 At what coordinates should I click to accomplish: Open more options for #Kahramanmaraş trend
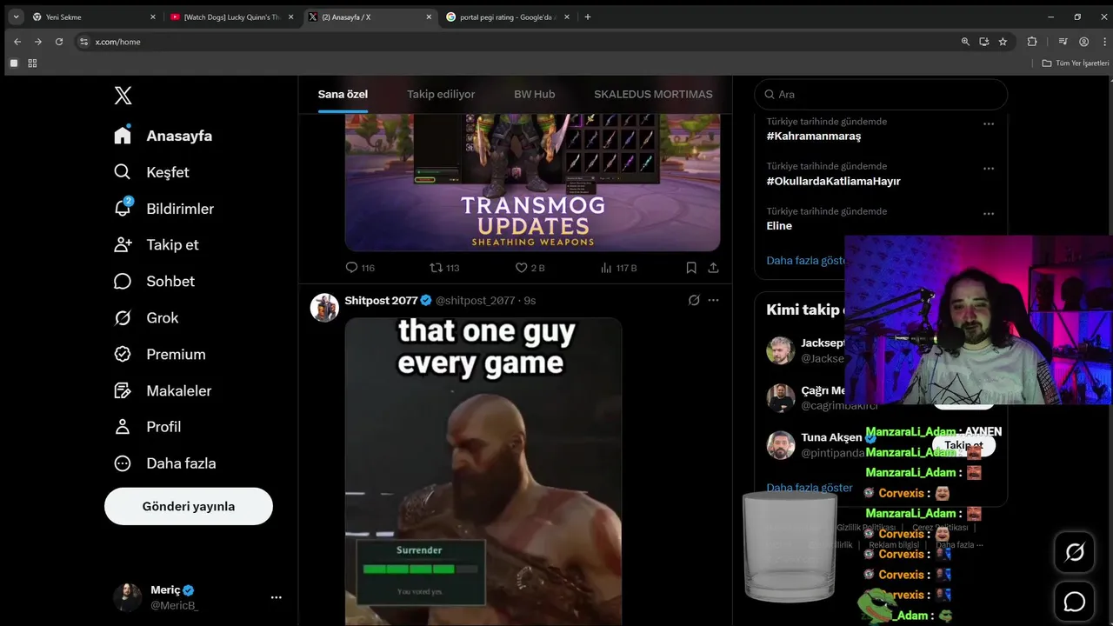tap(989, 123)
